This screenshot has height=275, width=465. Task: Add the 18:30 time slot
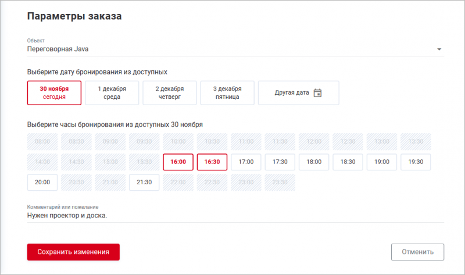(x=348, y=162)
